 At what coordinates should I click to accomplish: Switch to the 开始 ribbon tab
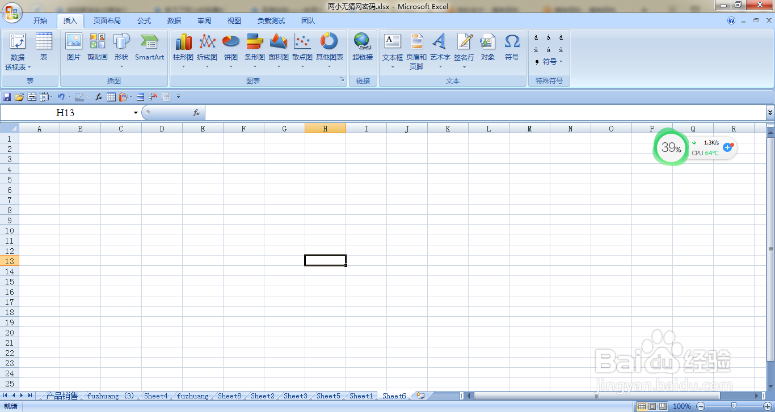tap(40, 20)
